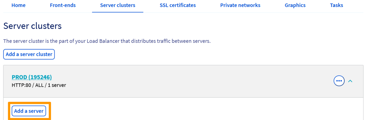
Task: Open the PROD cluster actions ellipsis menu
Action: [x=339, y=81]
